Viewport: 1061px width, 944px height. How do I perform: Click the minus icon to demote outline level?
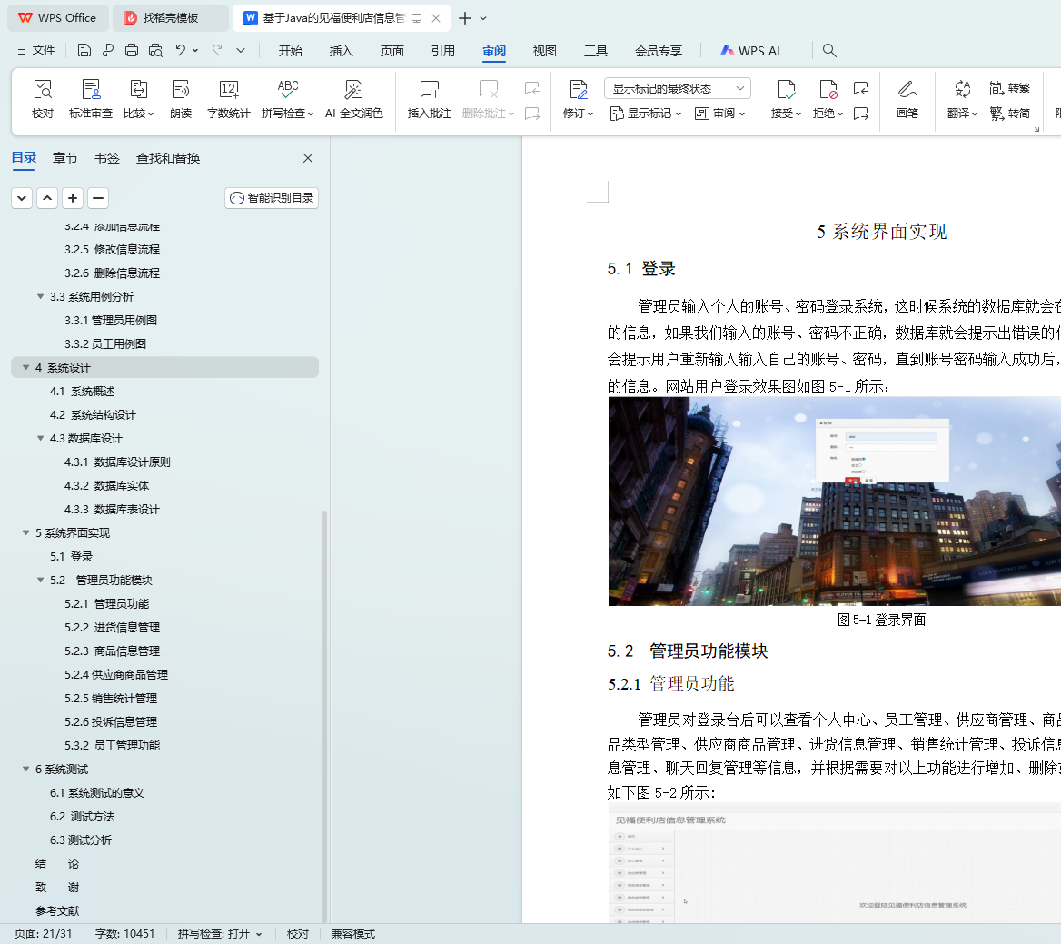[x=98, y=198]
